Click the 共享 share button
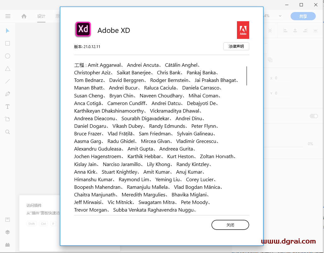Image resolution: width=324 pixels, height=253 pixels. point(303,16)
